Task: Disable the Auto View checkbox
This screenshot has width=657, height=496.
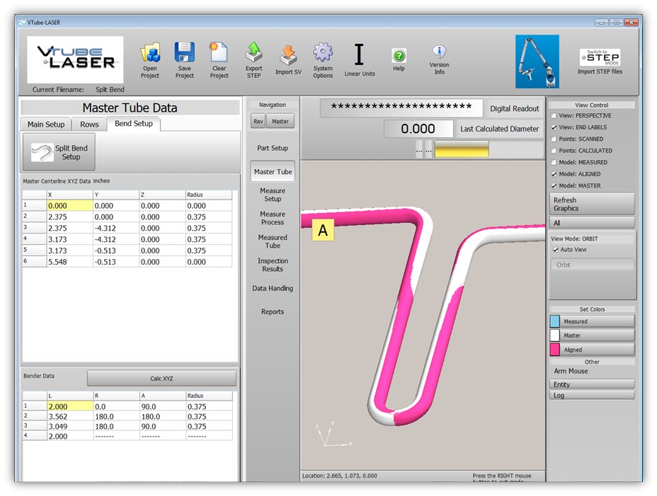Action: click(x=555, y=250)
